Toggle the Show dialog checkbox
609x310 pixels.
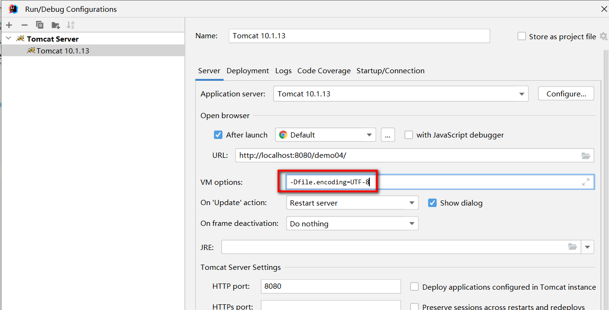click(432, 203)
